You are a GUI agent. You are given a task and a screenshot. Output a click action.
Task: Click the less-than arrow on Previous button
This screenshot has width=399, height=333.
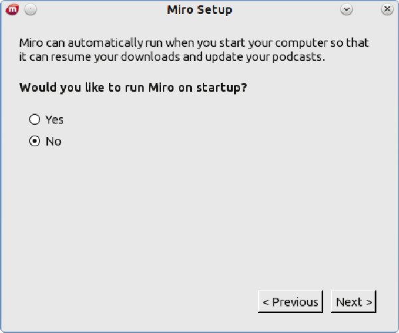[x=266, y=302]
